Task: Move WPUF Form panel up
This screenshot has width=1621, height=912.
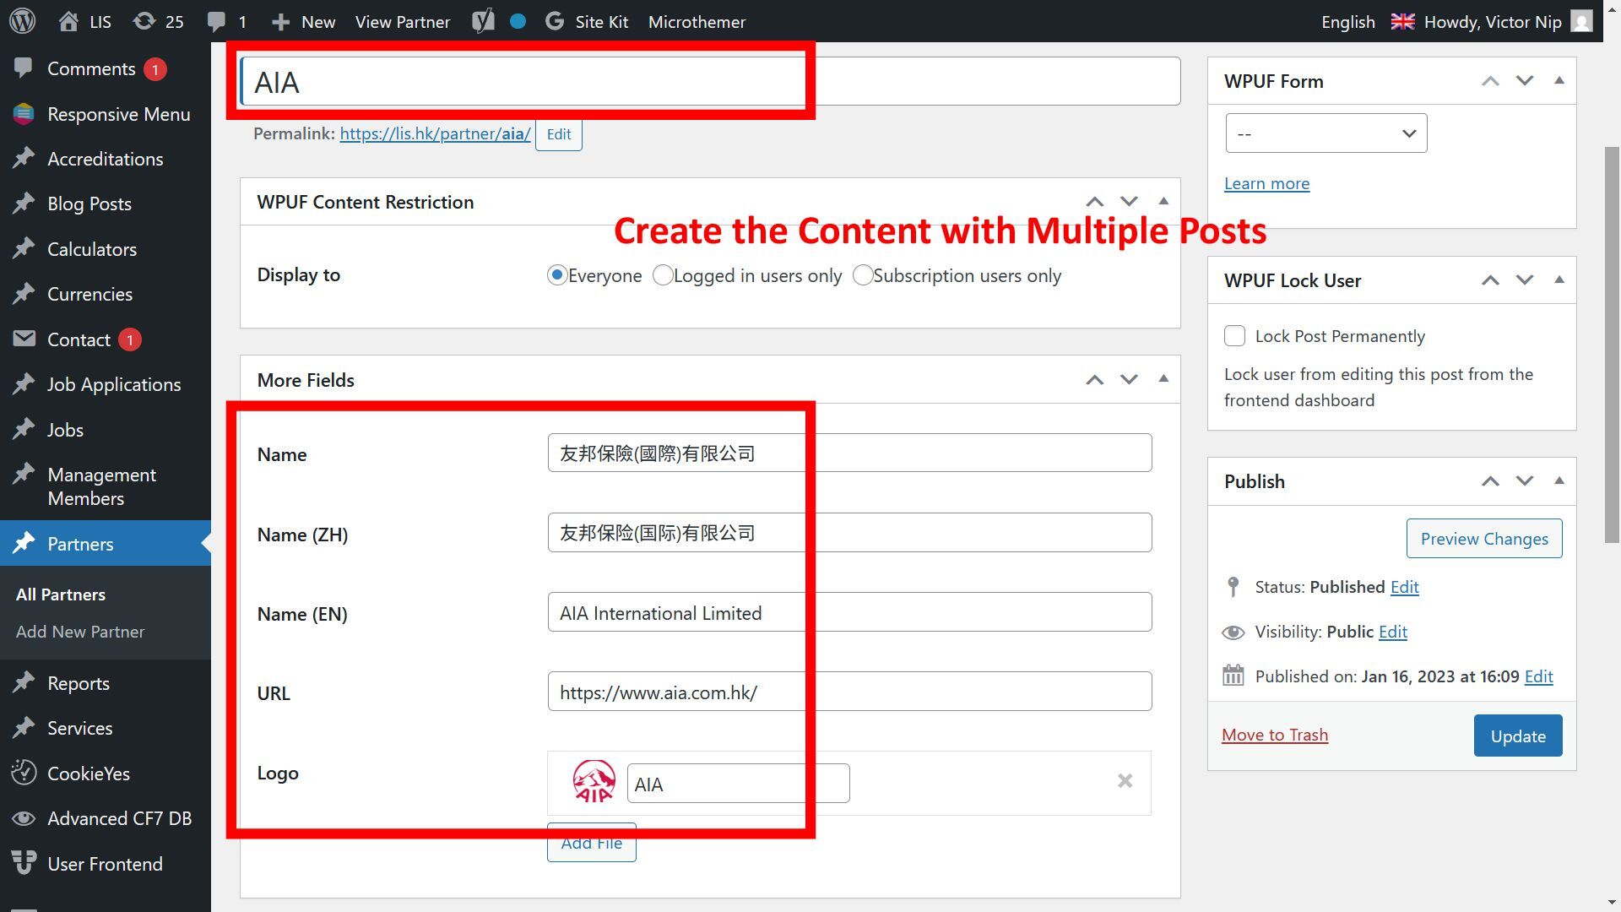Action: tap(1490, 81)
